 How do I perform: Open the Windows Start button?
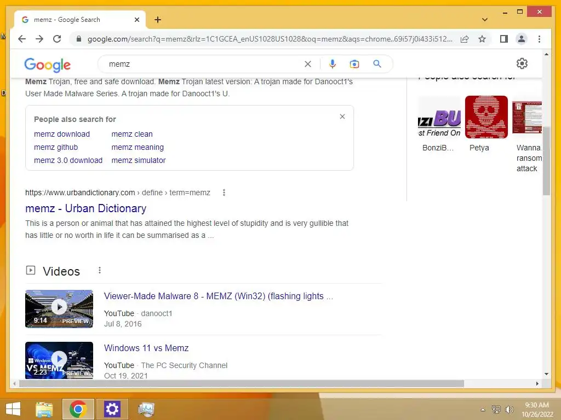pyautogui.click(x=13, y=409)
